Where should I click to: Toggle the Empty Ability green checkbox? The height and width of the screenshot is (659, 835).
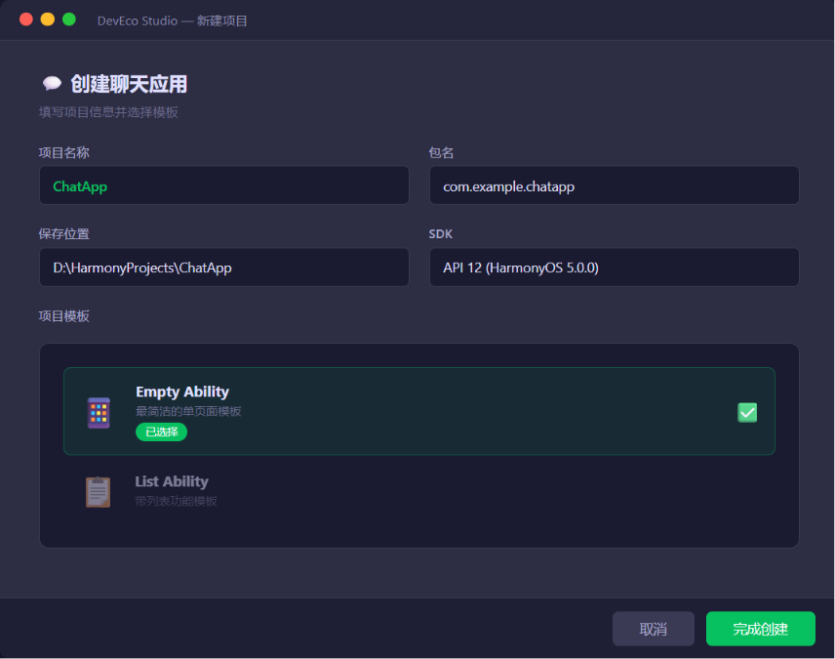747,412
